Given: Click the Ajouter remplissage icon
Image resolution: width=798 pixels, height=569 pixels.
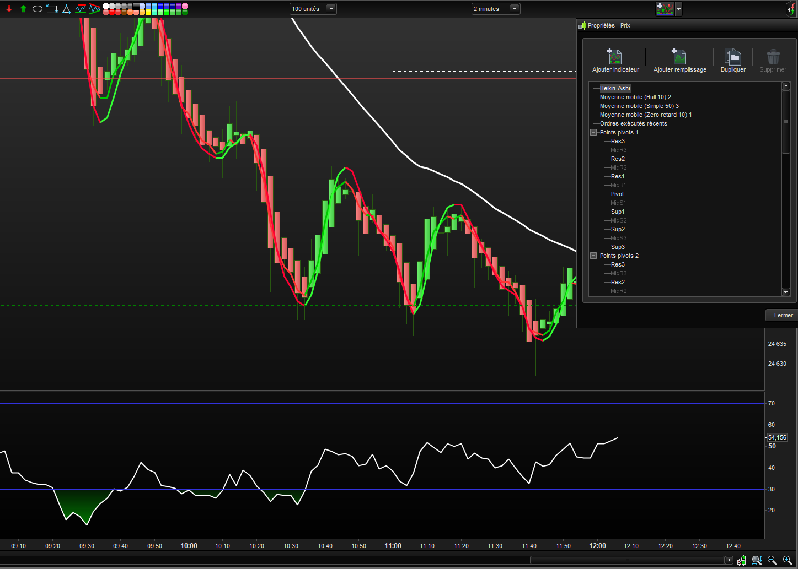Looking at the screenshot, I should pos(679,57).
